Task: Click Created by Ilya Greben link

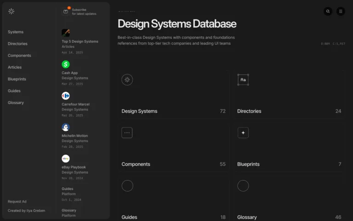Action: 26,210
